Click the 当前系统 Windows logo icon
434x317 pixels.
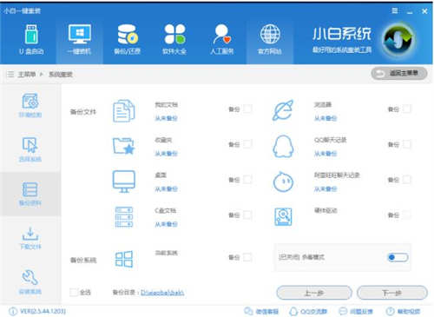tap(124, 259)
